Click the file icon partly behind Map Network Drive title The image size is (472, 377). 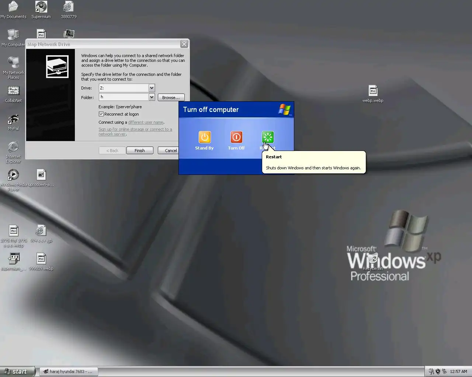click(x=41, y=34)
